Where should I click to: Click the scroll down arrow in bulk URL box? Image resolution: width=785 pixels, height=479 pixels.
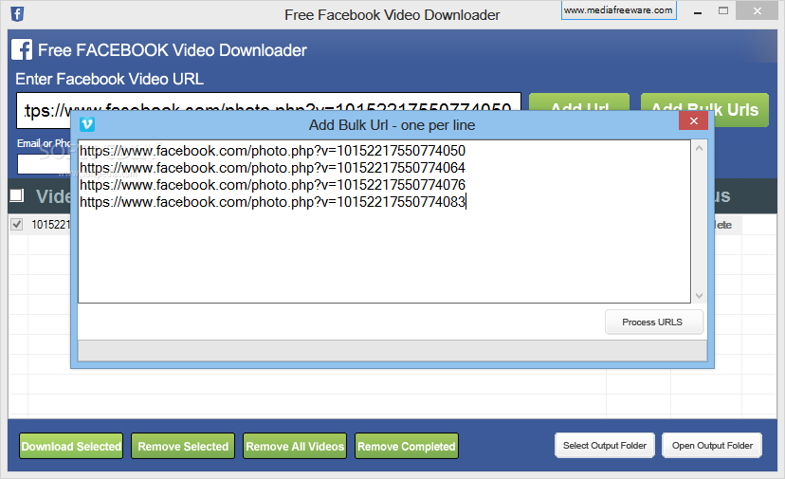[699, 296]
